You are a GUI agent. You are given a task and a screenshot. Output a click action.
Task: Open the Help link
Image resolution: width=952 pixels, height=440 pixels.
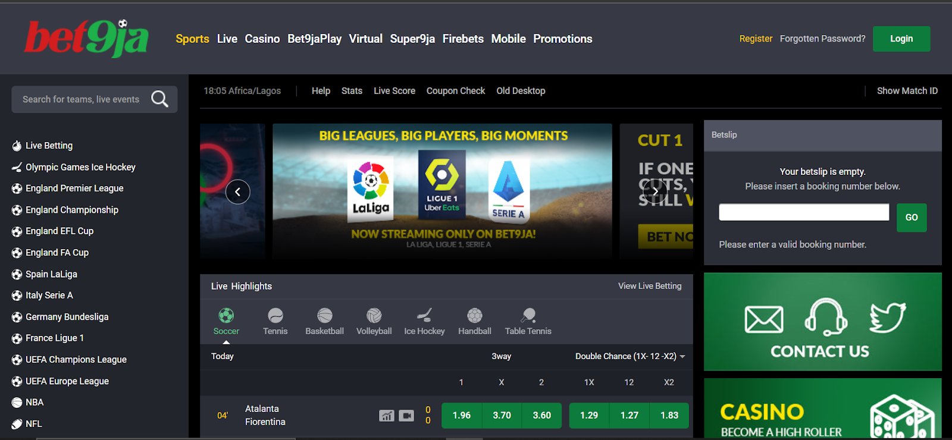[321, 91]
